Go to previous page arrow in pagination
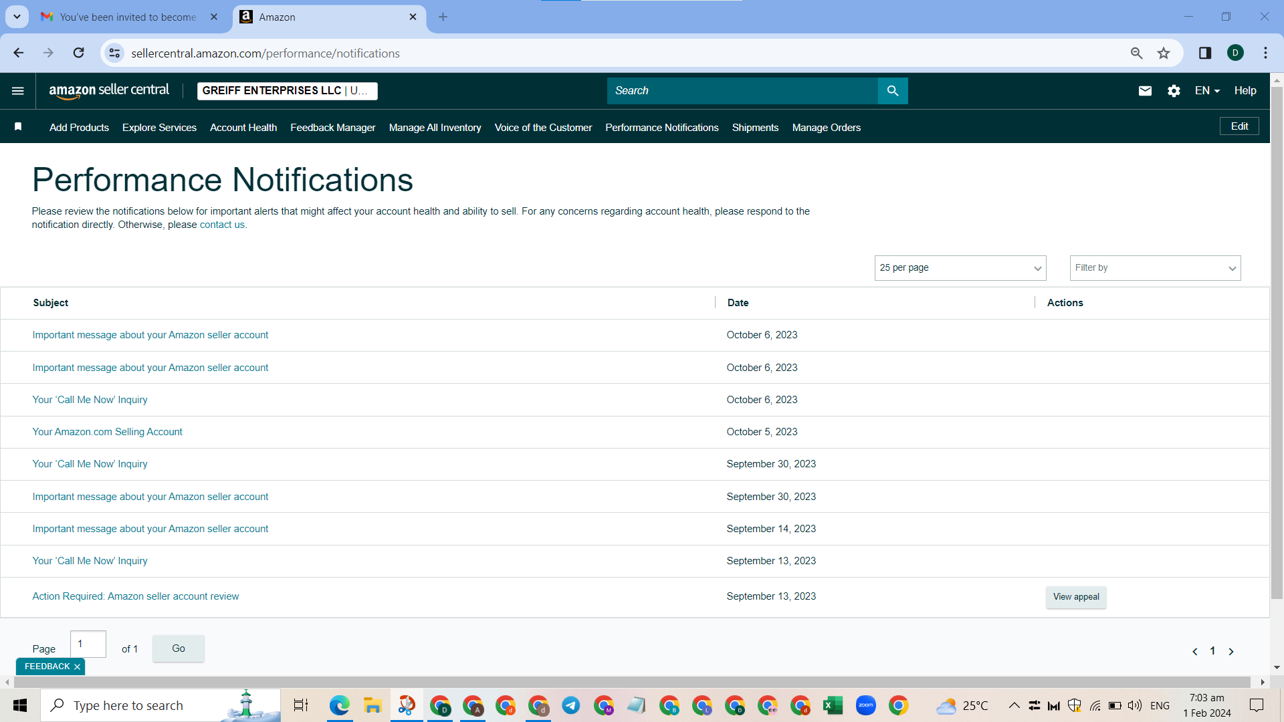1284x722 pixels. tap(1195, 651)
